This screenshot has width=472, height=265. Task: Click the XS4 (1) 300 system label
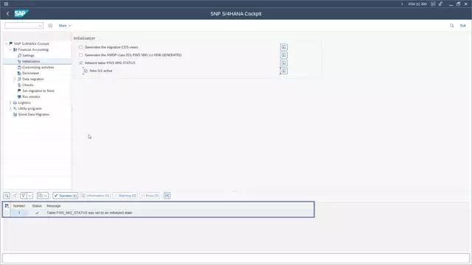pos(417,4)
